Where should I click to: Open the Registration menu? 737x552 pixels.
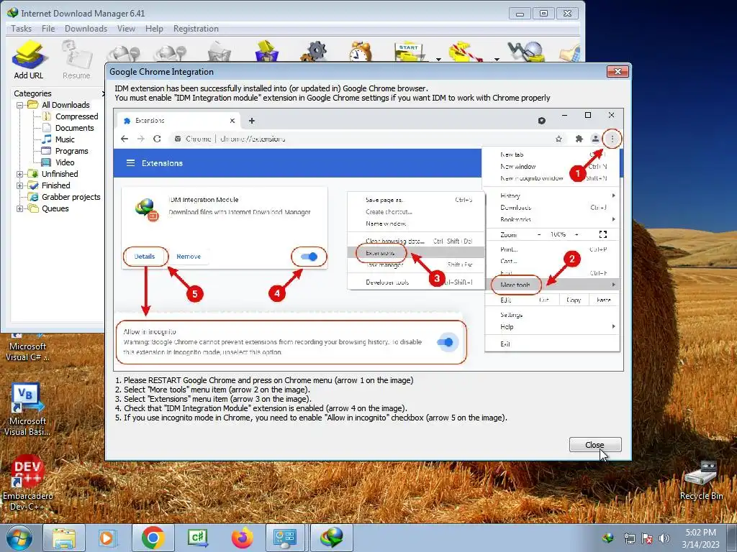pyautogui.click(x=196, y=29)
